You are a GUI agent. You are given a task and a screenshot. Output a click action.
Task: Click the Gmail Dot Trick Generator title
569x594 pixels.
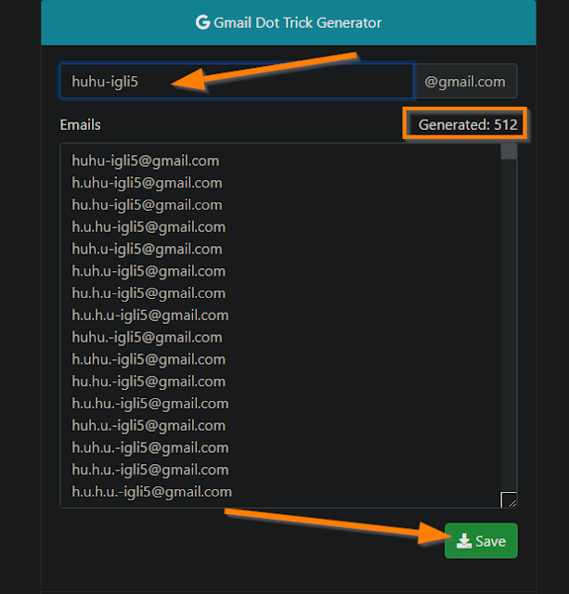click(297, 22)
